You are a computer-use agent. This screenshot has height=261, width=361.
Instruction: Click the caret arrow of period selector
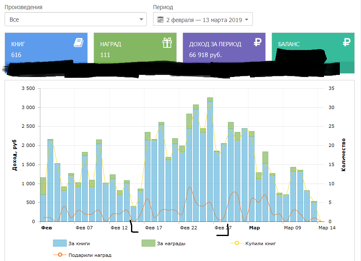247,20
